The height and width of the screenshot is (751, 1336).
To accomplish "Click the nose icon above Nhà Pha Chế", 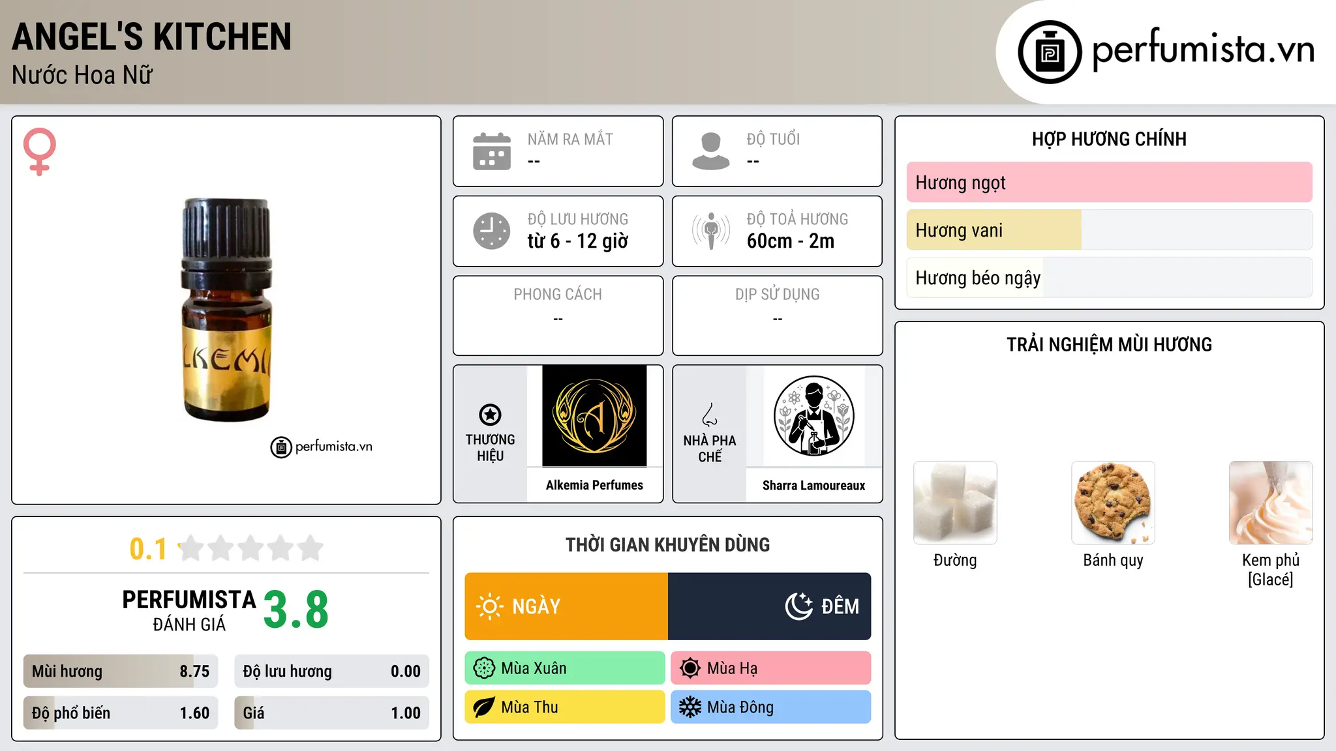I will click(x=710, y=415).
